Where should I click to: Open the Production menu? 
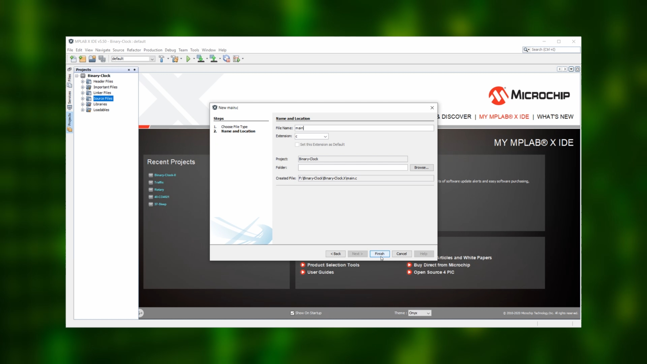[x=153, y=50]
